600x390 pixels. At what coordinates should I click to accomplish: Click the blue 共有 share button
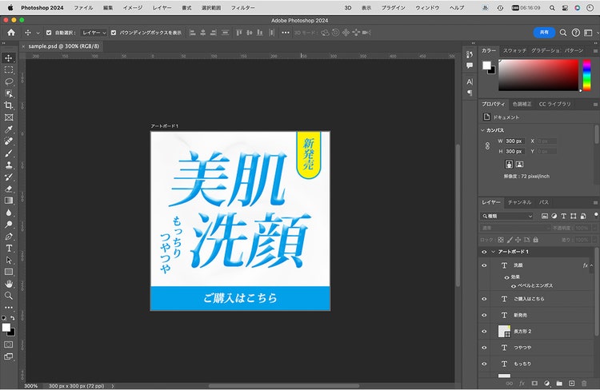tap(544, 33)
